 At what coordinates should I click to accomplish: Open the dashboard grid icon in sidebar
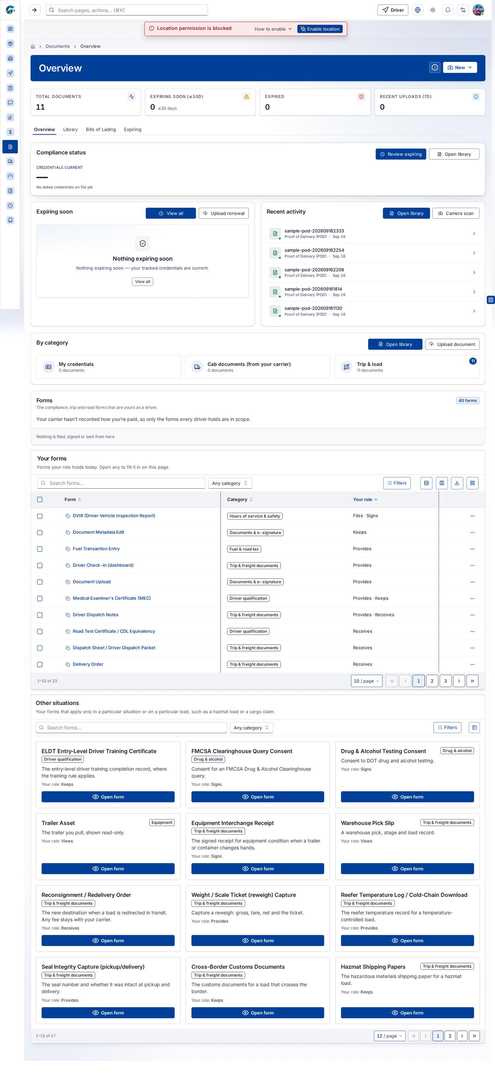tap(10, 29)
